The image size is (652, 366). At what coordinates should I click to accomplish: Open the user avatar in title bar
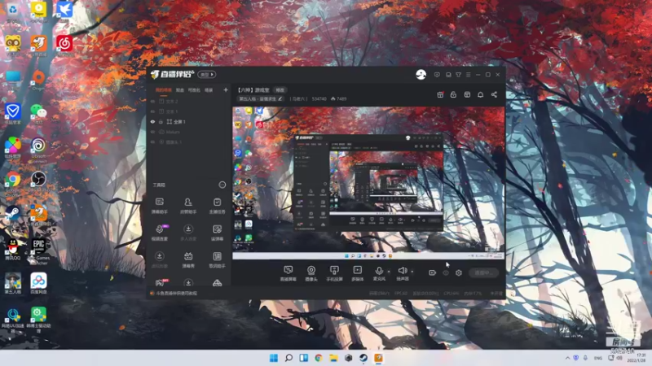pos(421,75)
